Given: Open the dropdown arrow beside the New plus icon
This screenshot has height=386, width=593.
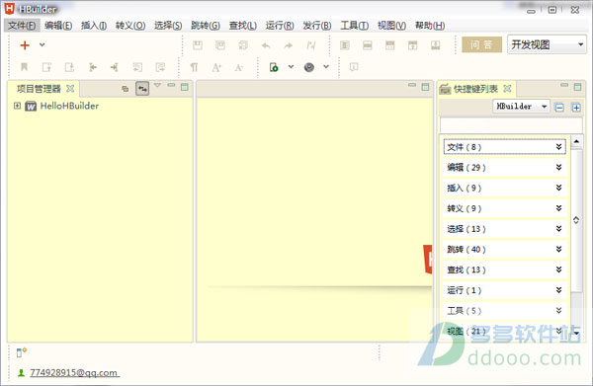Looking at the screenshot, I should 42,44.
